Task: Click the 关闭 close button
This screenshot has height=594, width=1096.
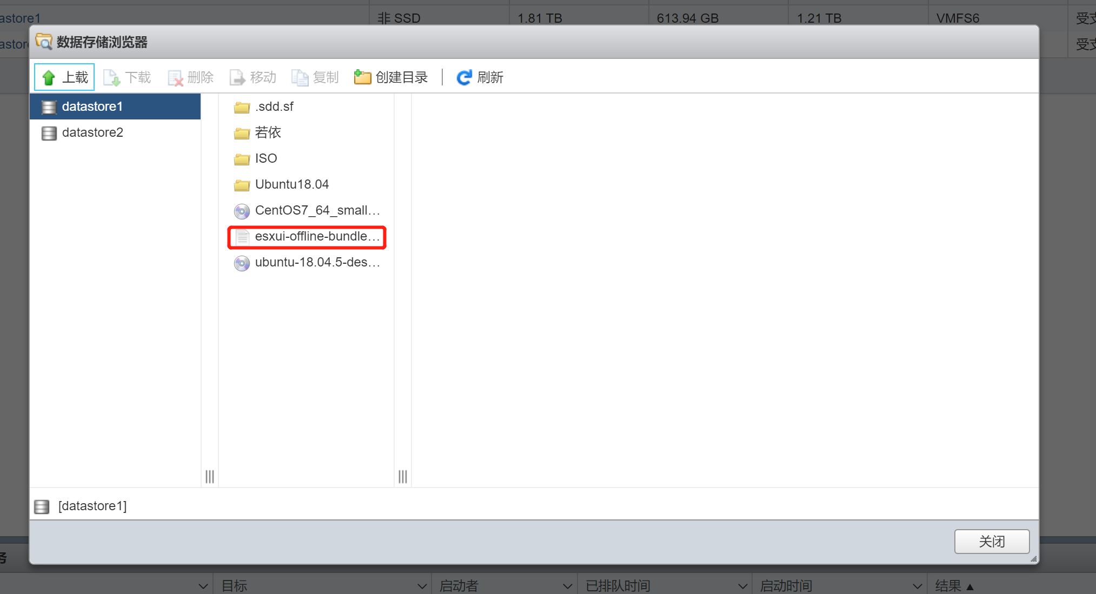Action: click(x=991, y=541)
